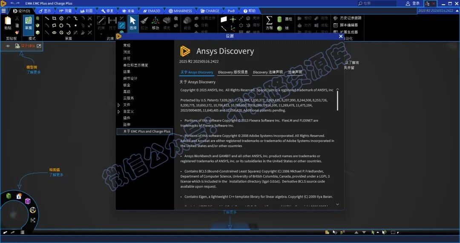Select 钣金 in settings list

click(127, 85)
